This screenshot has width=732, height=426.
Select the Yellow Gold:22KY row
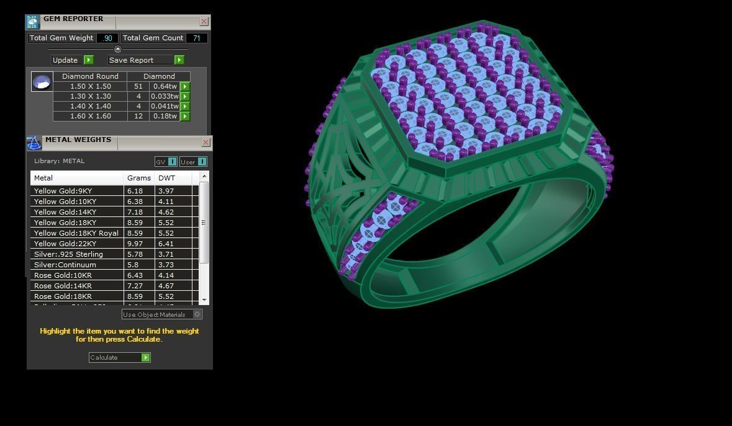point(114,243)
